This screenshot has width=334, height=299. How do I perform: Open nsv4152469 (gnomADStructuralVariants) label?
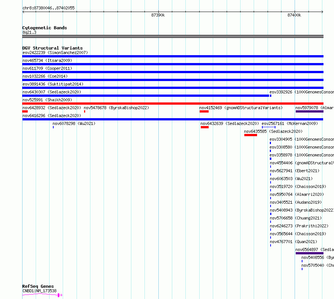pos(241,108)
